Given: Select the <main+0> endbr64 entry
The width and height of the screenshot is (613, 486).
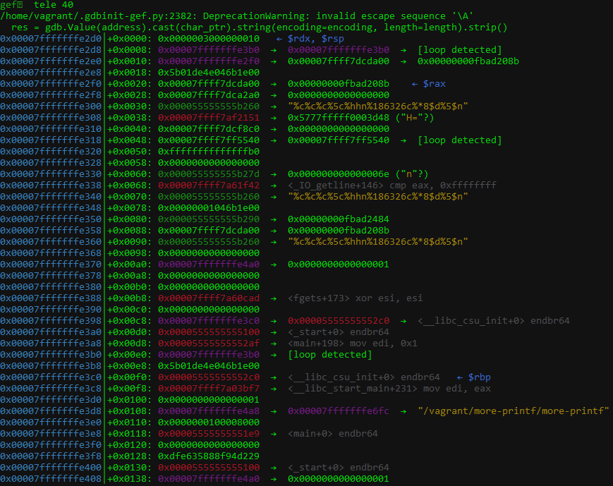Looking at the screenshot, I should [333, 434].
